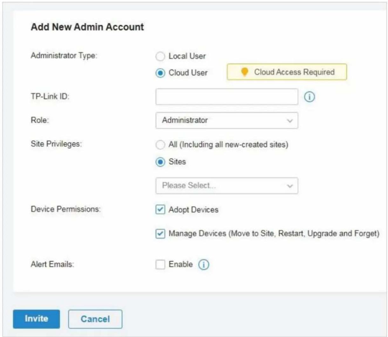This screenshot has height=337, width=388.
Task: Choose All (Including all new-created sites) option
Action: [x=160, y=145]
